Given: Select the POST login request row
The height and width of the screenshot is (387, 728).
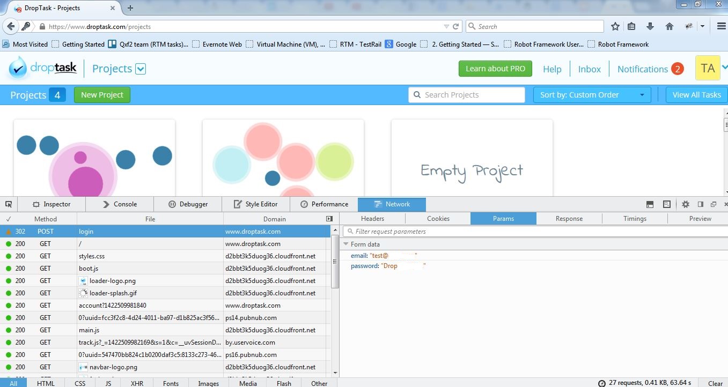Looking at the screenshot, I should click(165, 232).
